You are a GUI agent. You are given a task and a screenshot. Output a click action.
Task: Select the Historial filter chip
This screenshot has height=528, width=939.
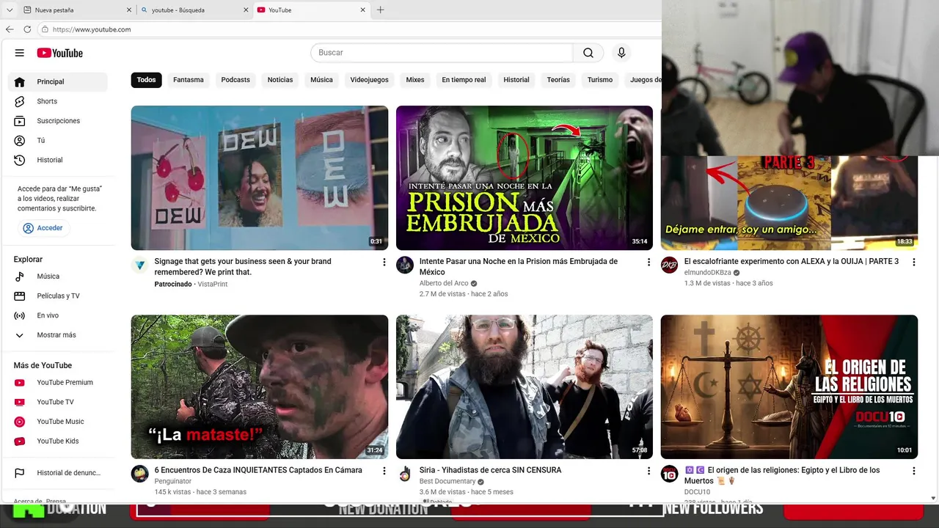click(x=516, y=80)
